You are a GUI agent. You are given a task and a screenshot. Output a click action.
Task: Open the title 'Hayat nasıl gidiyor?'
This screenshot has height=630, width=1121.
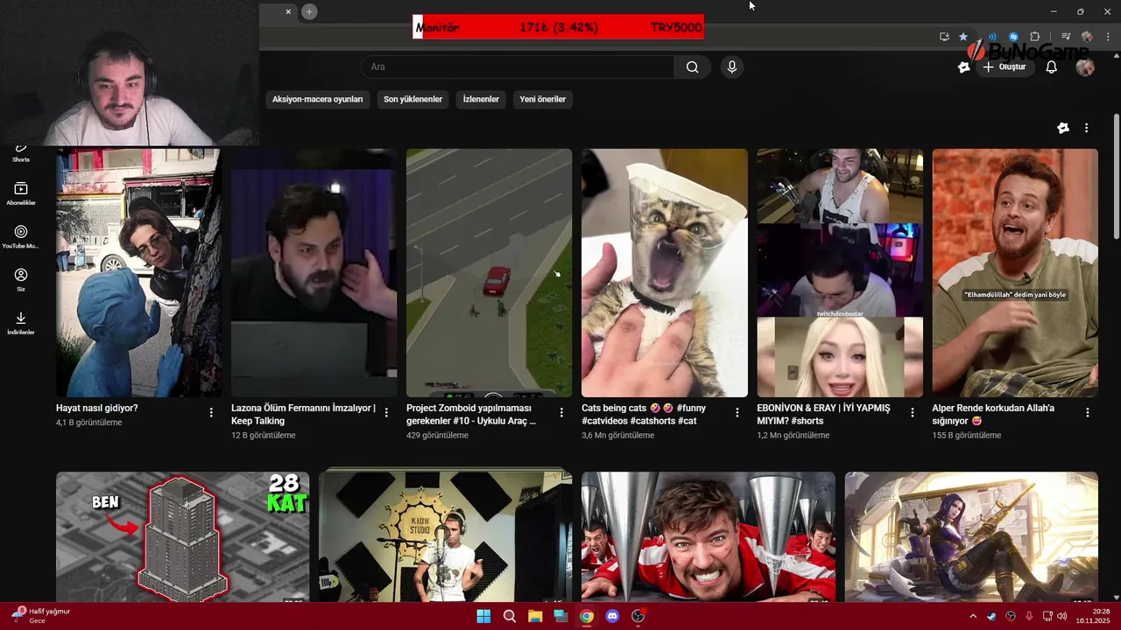tap(97, 408)
